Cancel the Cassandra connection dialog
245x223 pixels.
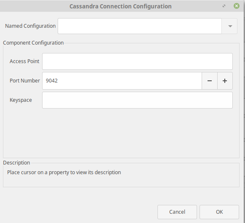[177, 212]
